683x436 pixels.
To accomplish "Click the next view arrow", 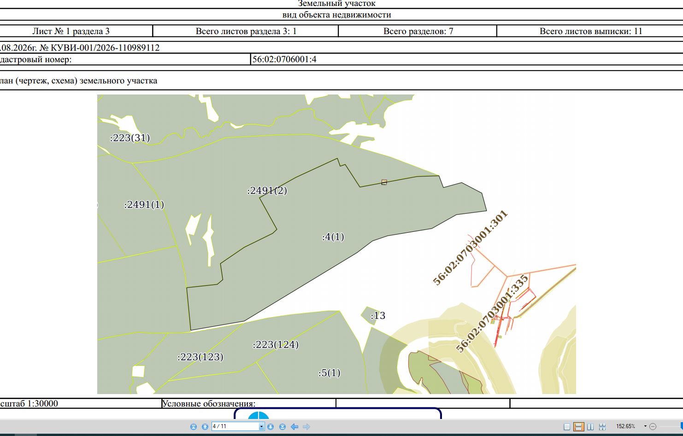I will [x=306, y=427].
